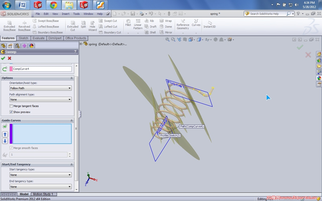Click the red cancel X in the viewport corner
This screenshot has width=322, height=201.
[x=308, y=55]
